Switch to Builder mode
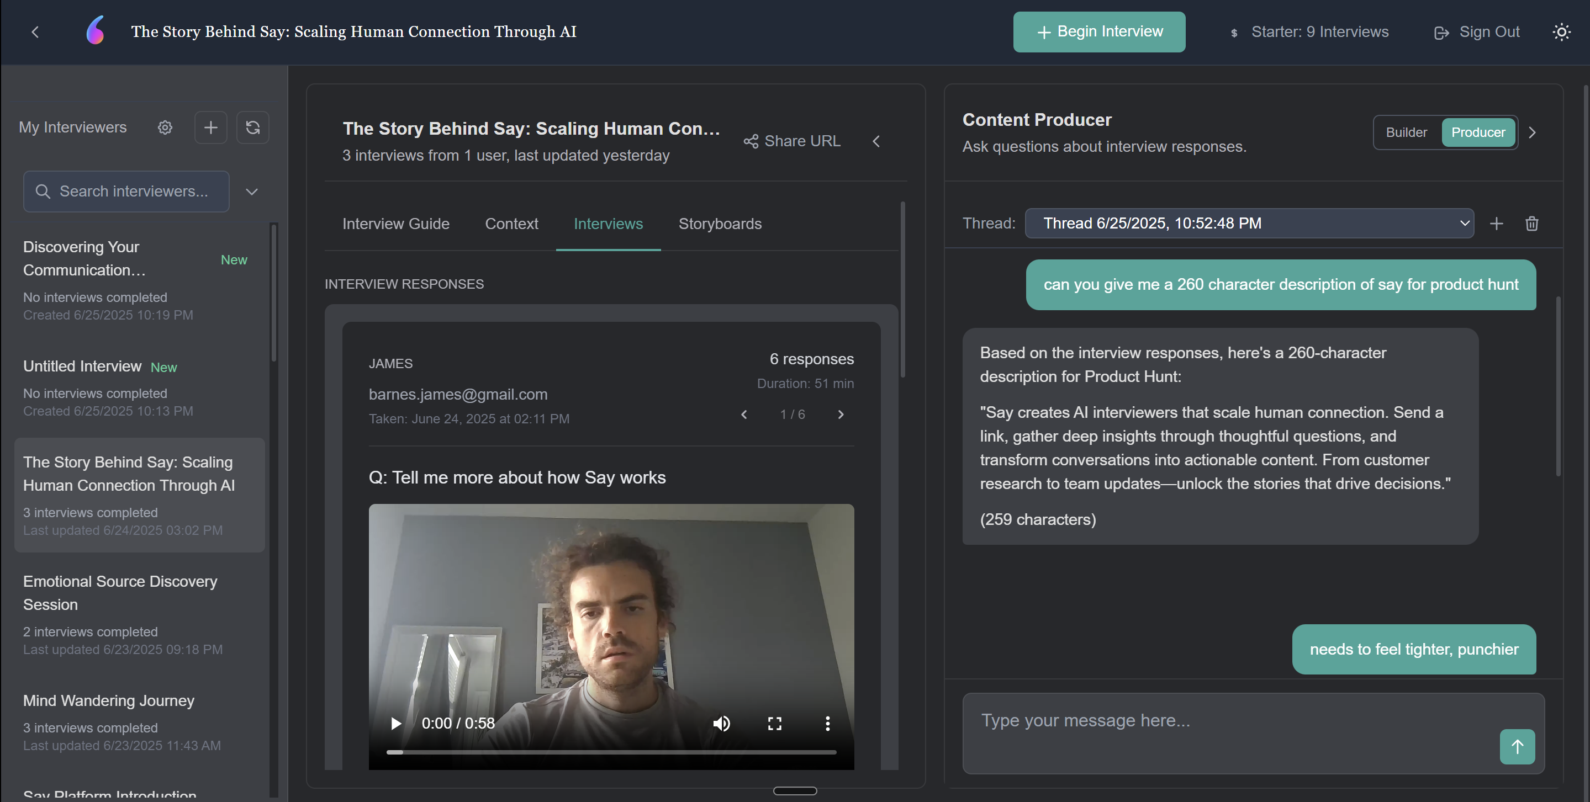 click(1406, 132)
